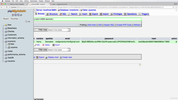
Task: Click the link with main panel icon
Action: pyautogui.click(x=29, y=22)
